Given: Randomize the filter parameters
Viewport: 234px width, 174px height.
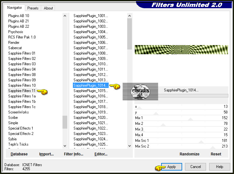Looking at the screenshot, I should pos(189,154).
